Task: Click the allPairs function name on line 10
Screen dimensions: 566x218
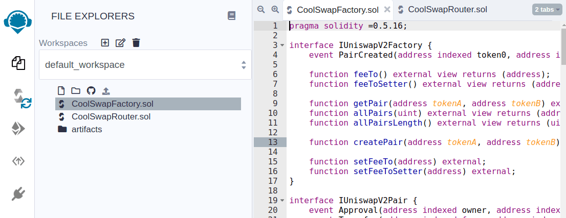Action: [373, 113]
